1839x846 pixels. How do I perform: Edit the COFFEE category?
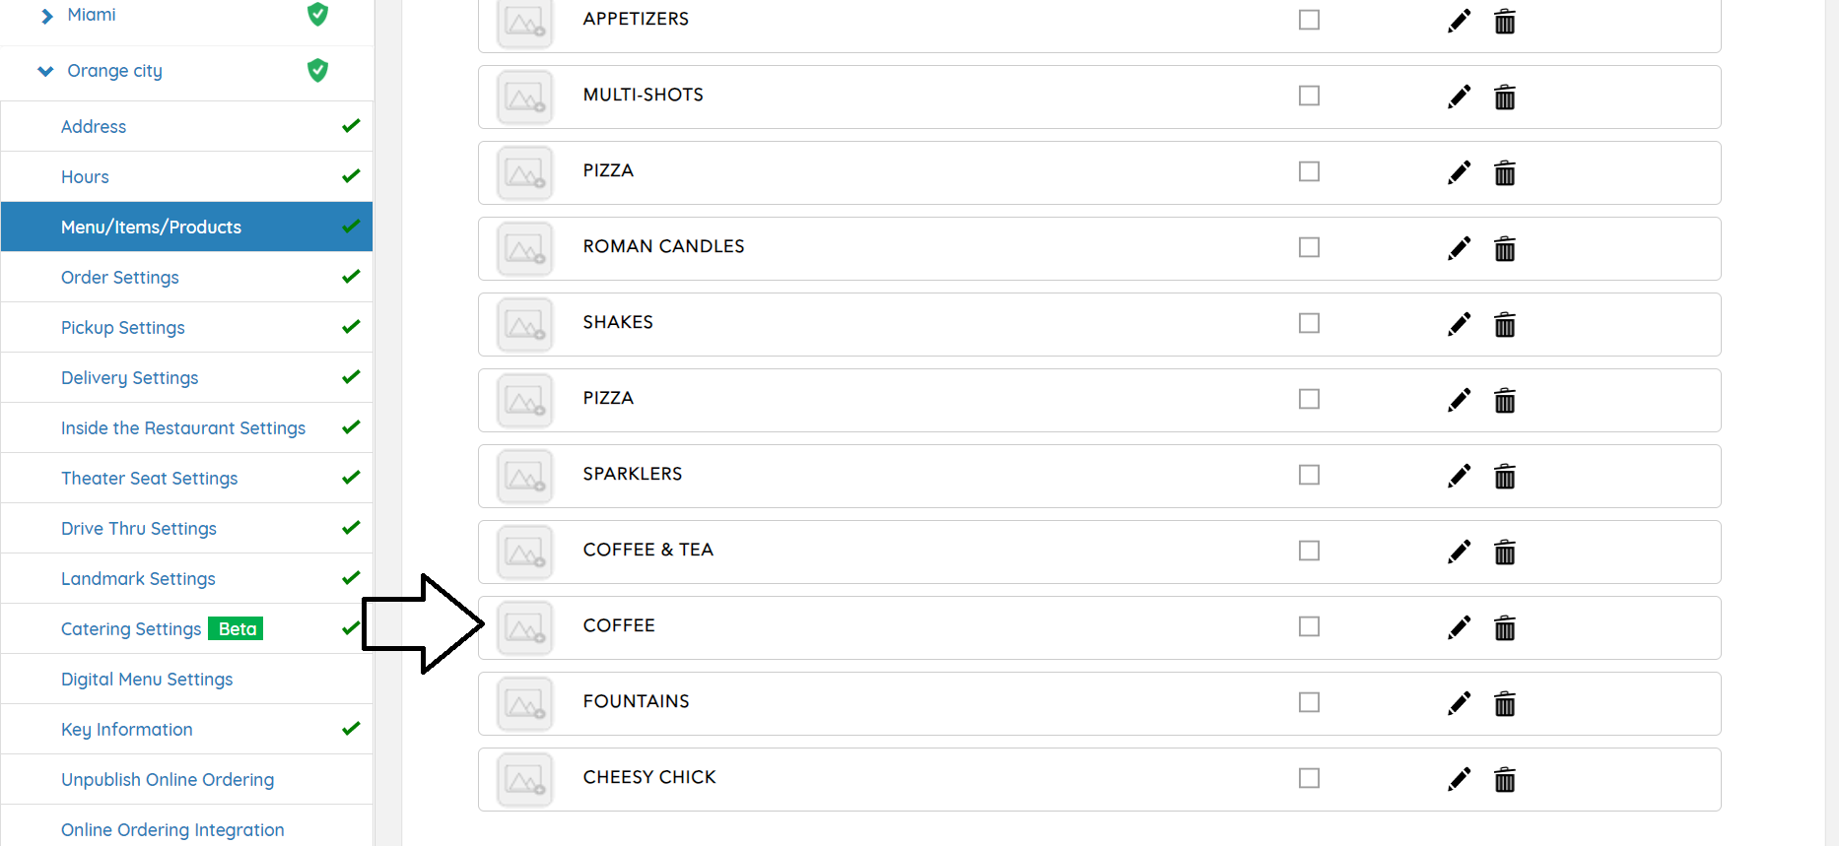[x=1459, y=627]
